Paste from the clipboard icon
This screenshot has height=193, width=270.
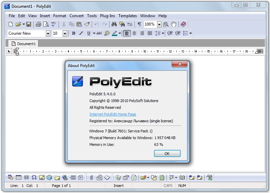(79, 24)
